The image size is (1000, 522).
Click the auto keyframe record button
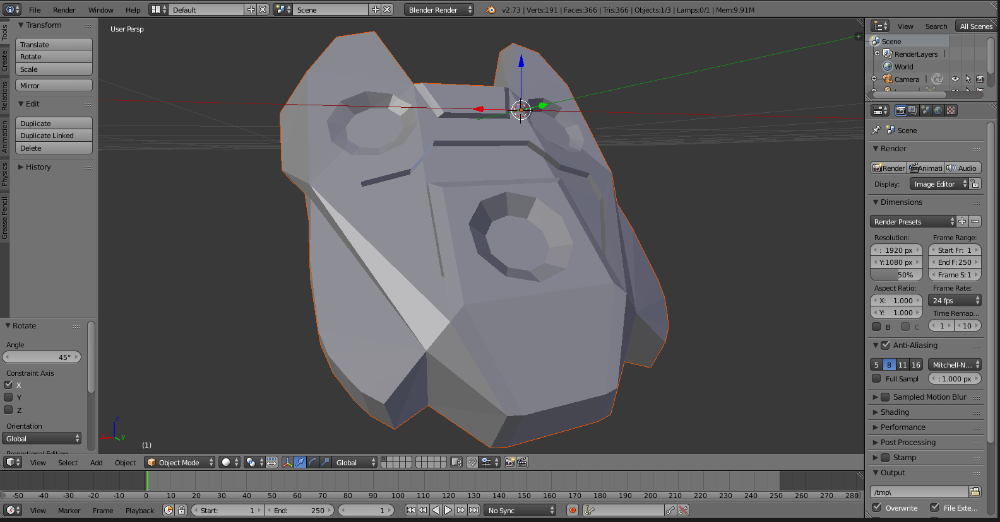[x=573, y=510]
